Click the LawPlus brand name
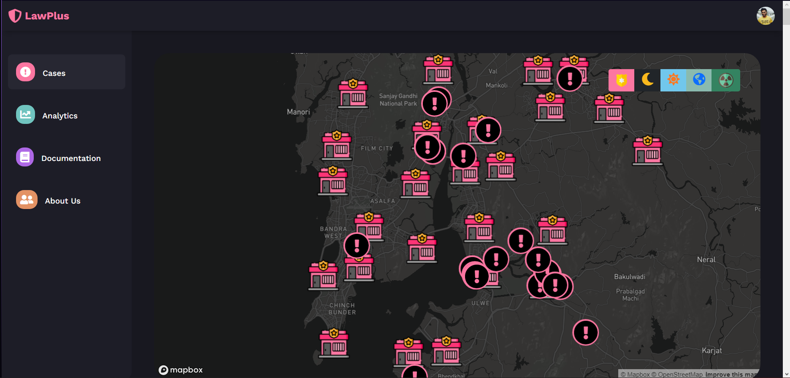This screenshot has height=378, width=790. [47, 16]
